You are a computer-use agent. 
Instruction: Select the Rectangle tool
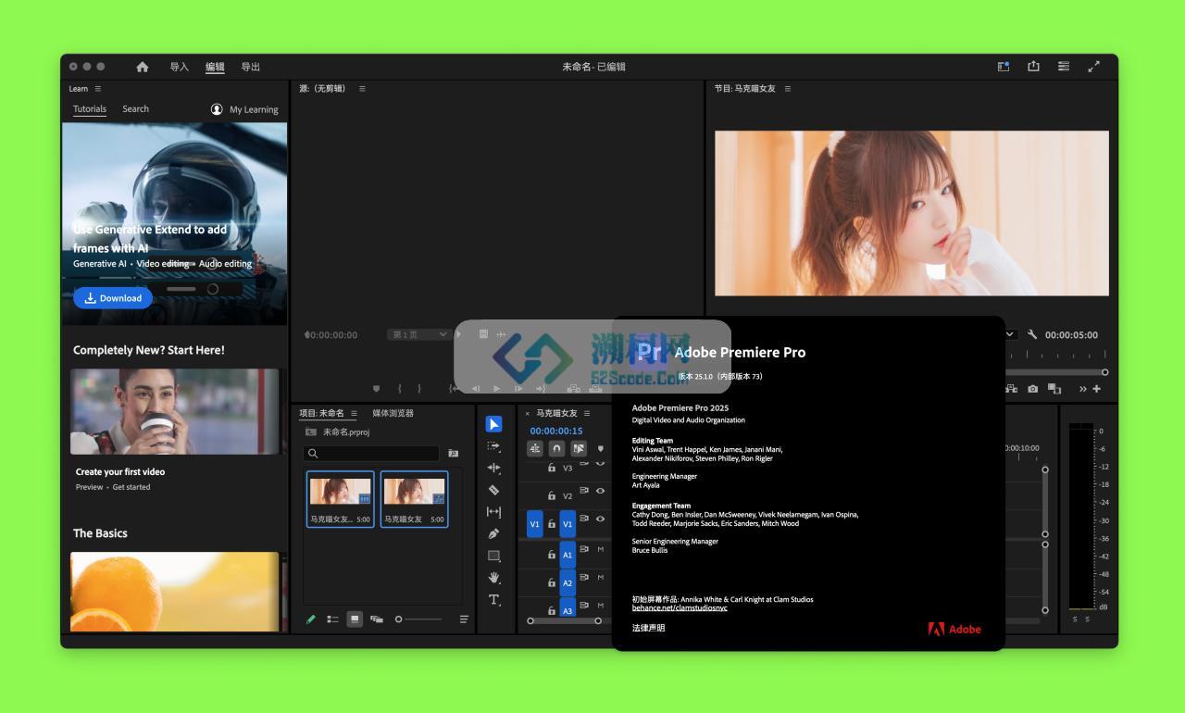pos(494,556)
